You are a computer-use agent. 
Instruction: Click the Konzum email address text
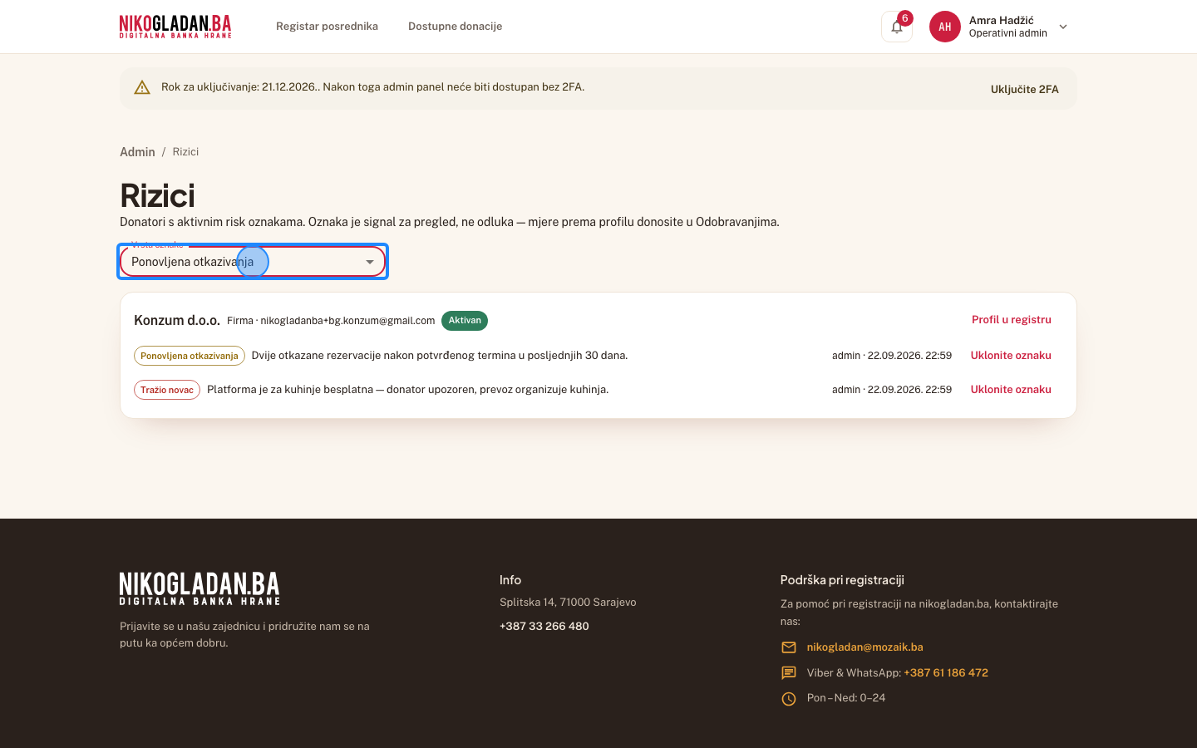347,321
